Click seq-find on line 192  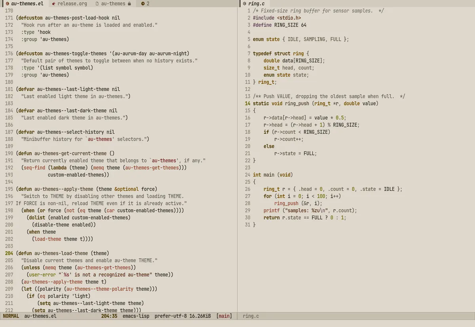(34, 168)
